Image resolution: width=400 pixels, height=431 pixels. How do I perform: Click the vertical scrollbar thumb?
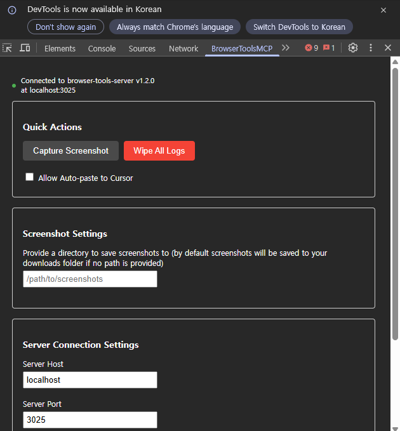pyautogui.click(x=395, y=204)
